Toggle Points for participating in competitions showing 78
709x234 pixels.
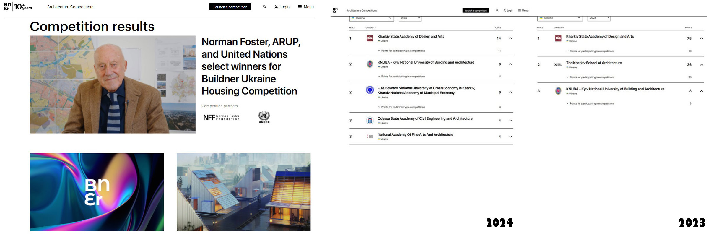click(590, 51)
